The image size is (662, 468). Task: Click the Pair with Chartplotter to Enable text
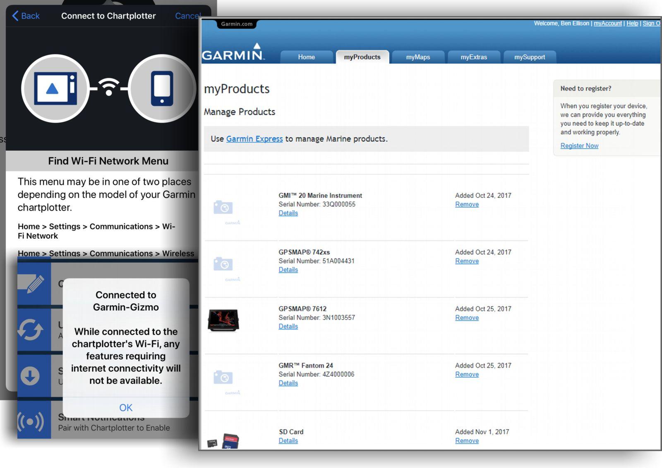[114, 428]
